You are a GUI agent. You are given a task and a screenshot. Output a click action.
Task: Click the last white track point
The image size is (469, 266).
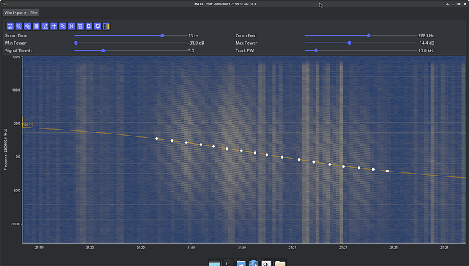[x=387, y=171]
